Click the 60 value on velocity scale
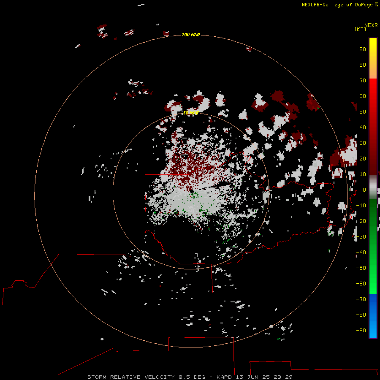The image size is (380, 380). coord(363,96)
